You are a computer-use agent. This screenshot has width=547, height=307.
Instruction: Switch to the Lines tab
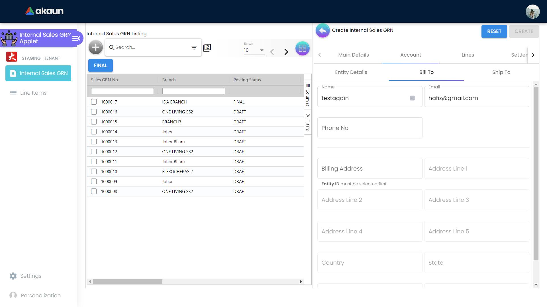click(468, 55)
